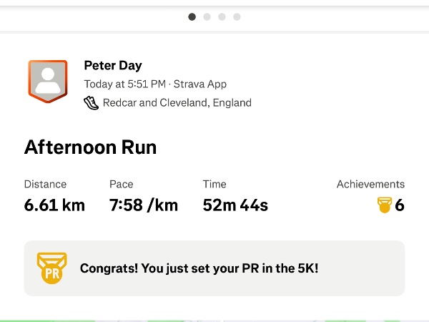Click the 7:58 /km pace value
The image size is (429, 322).
[x=143, y=205]
